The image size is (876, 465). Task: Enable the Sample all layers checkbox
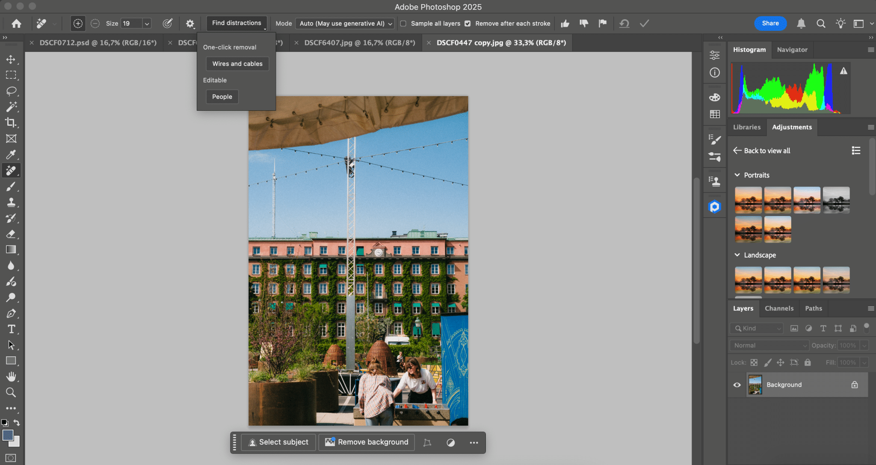[x=403, y=24]
